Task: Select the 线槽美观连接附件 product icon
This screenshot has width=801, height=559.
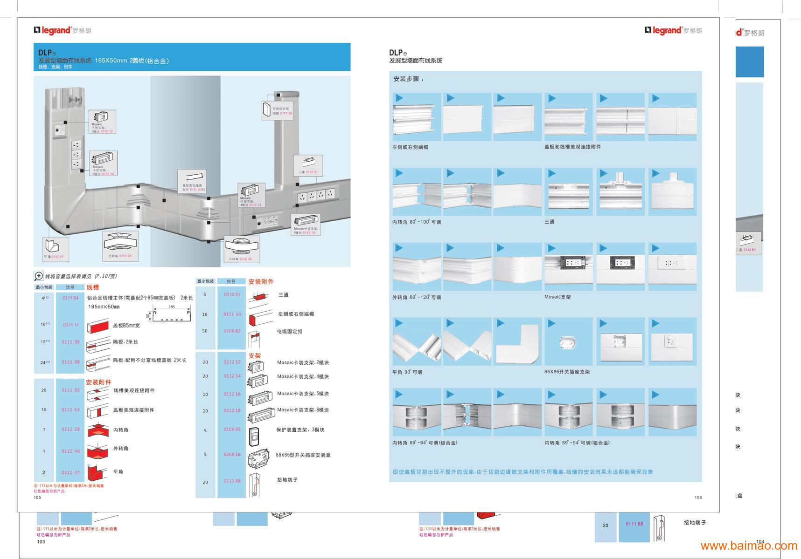Action: [x=98, y=394]
